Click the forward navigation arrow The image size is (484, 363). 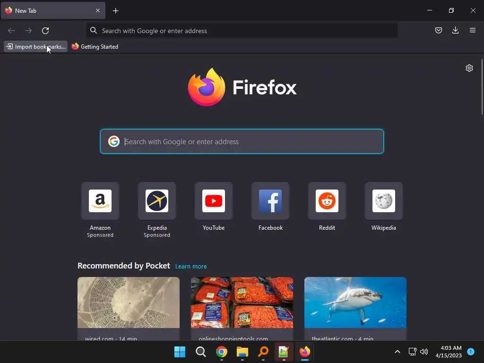(28, 31)
